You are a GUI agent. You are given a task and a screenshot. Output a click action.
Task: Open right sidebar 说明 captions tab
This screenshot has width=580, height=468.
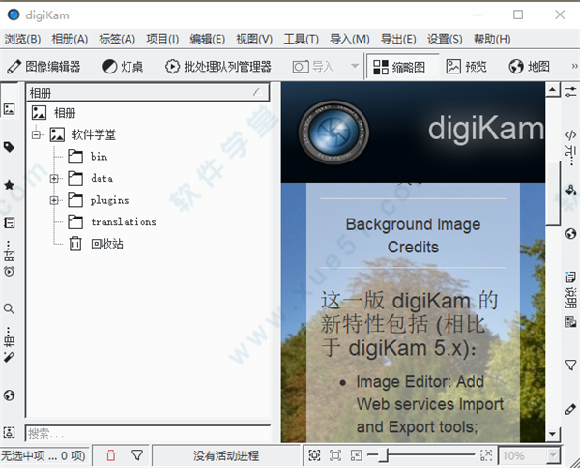point(570,290)
